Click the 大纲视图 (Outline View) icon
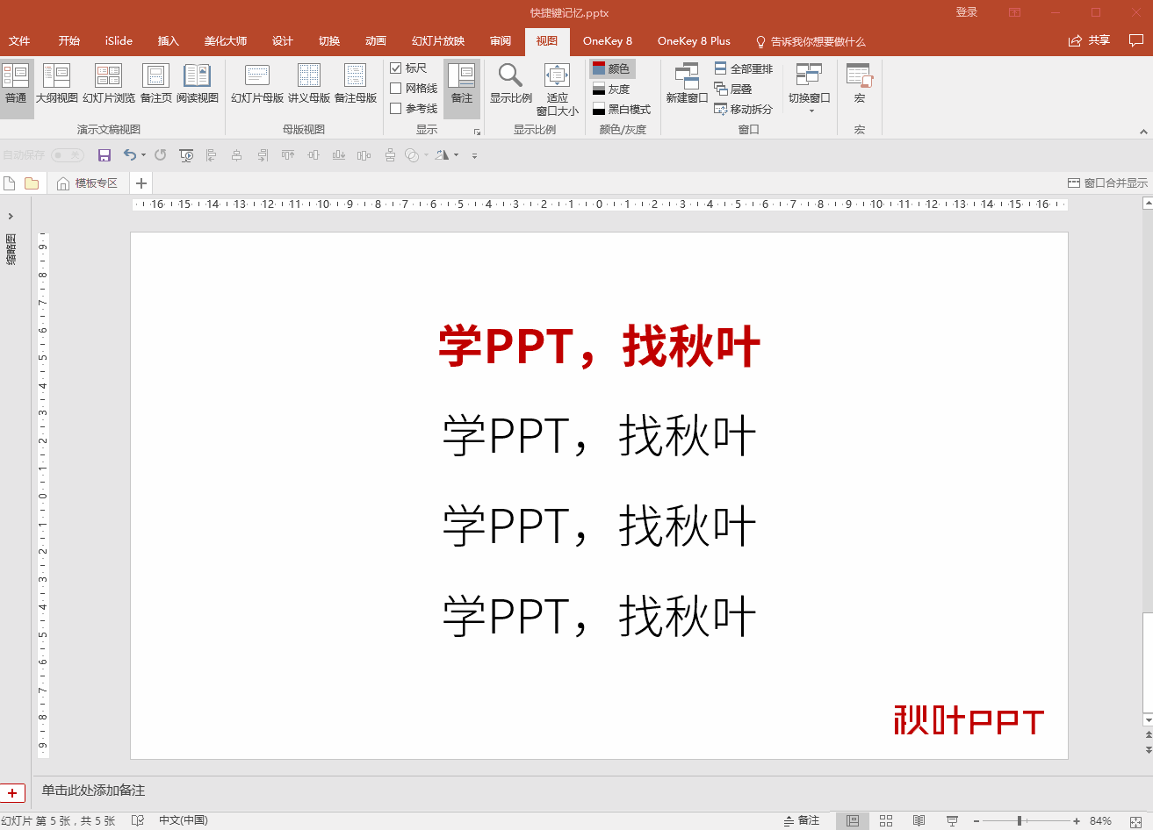 pos(57,83)
